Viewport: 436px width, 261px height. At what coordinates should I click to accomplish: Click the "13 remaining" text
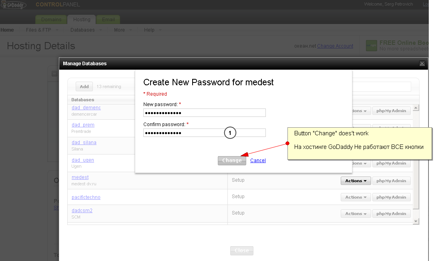point(109,86)
